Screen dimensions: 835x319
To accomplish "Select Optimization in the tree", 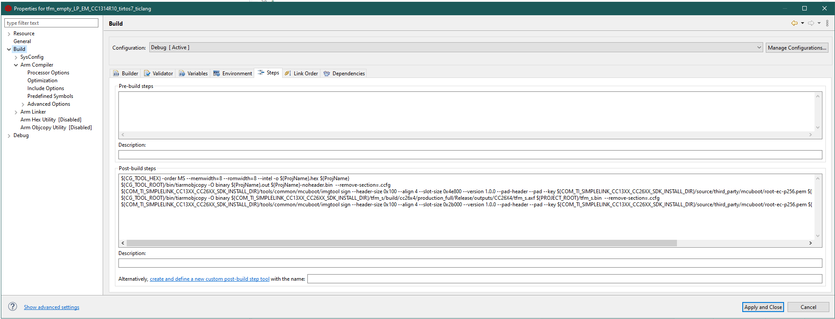I will [x=42, y=81].
